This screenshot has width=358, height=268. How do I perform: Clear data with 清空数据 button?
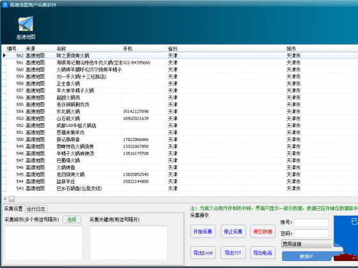pyautogui.click(x=263, y=232)
